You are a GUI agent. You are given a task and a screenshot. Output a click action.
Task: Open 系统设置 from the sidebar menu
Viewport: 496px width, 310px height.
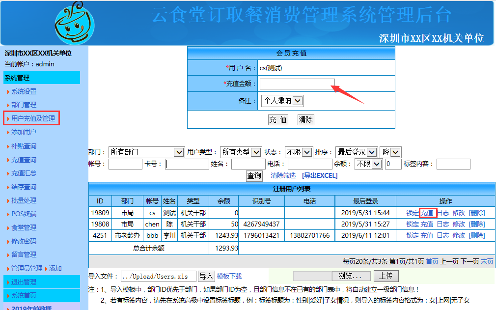pyautogui.click(x=24, y=91)
